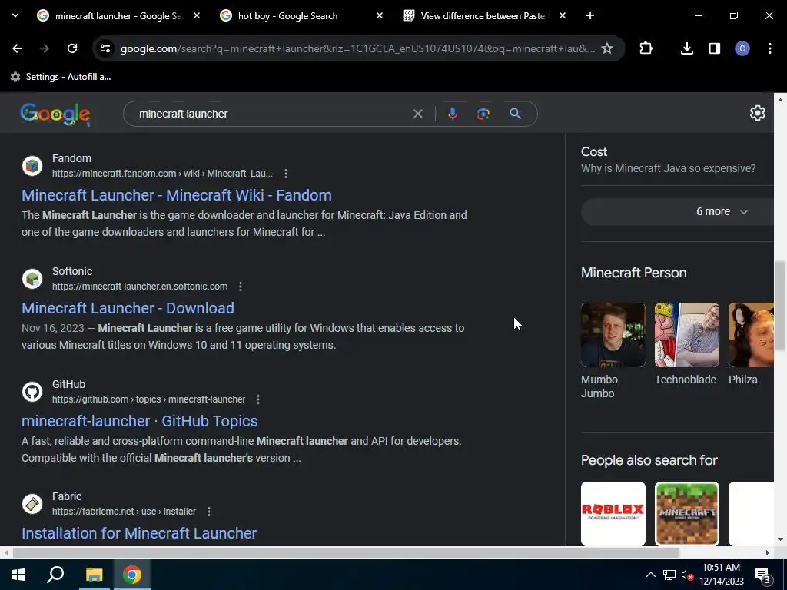This screenshot has width=787, height=590.
Task: Close the View difference tab
Action: 562,15
